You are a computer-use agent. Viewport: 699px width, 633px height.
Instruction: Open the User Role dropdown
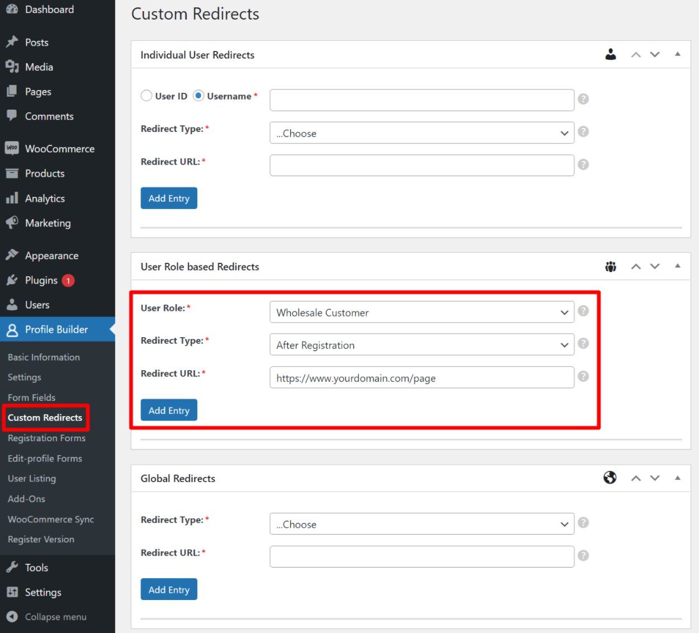(422, 312)
